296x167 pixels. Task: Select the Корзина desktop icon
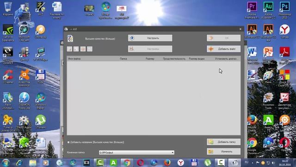(8, 9)
